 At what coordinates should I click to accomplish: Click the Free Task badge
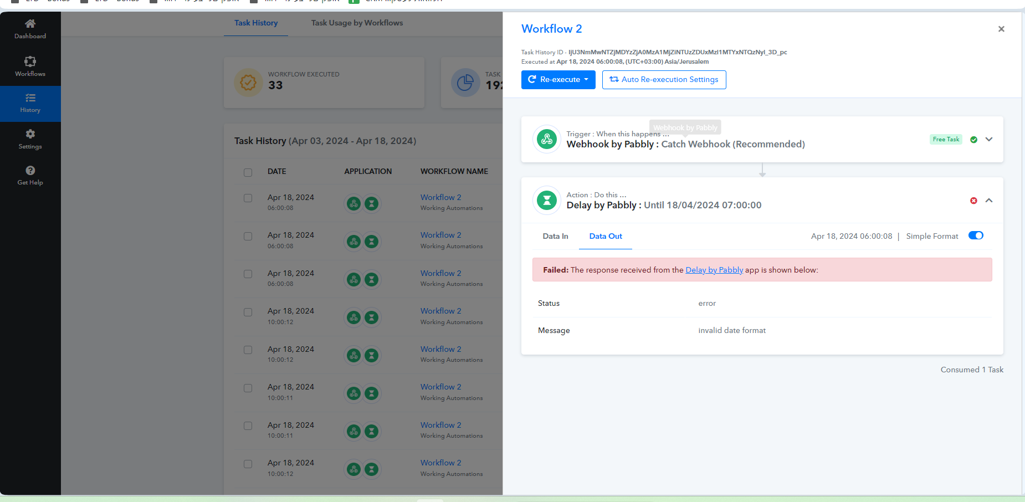pos(946,140)
